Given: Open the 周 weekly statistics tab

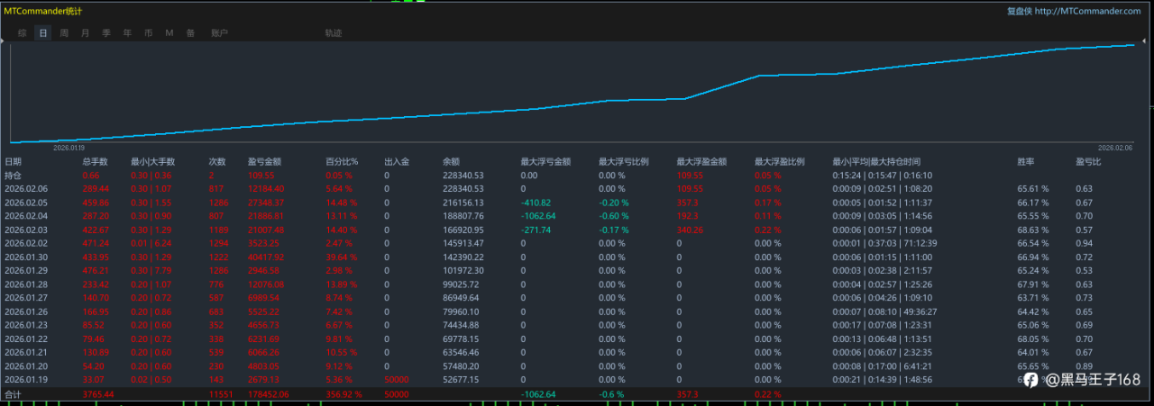Looking at the screenshot, I should point(64,33).
